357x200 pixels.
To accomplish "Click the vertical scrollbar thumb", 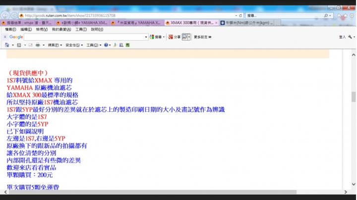I will 354,97.
